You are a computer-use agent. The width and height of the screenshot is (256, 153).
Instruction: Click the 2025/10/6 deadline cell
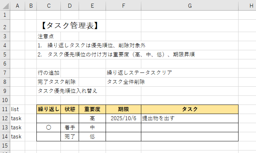(x=123, y=118)
